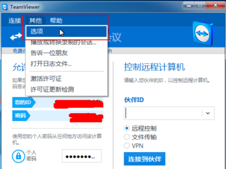Select 播放或转换录制的会话... menu entry

[x=66, y=43]
